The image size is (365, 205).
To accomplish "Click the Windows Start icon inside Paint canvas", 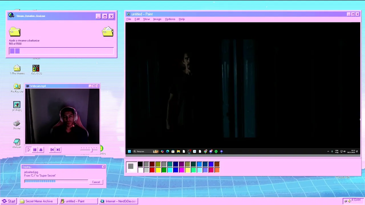I will click(129, 151).
